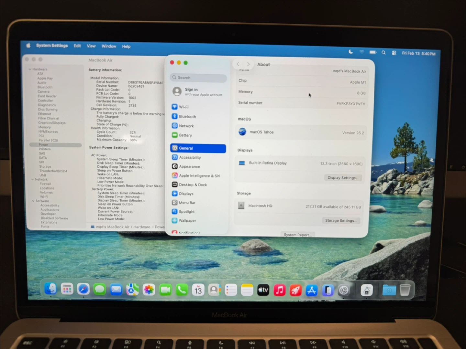Open App Store from the Dock

coord(311,291)
